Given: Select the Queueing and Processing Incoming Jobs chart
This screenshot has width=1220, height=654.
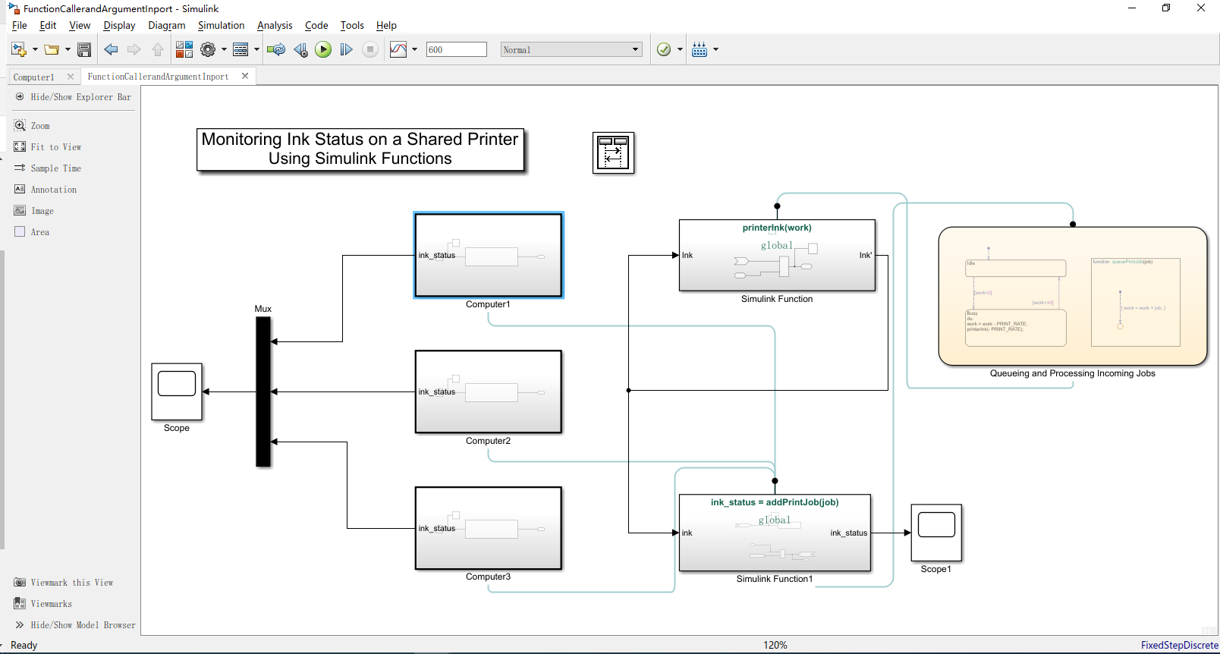Looking at the screenshot, I should click(x=1073, y=296).
